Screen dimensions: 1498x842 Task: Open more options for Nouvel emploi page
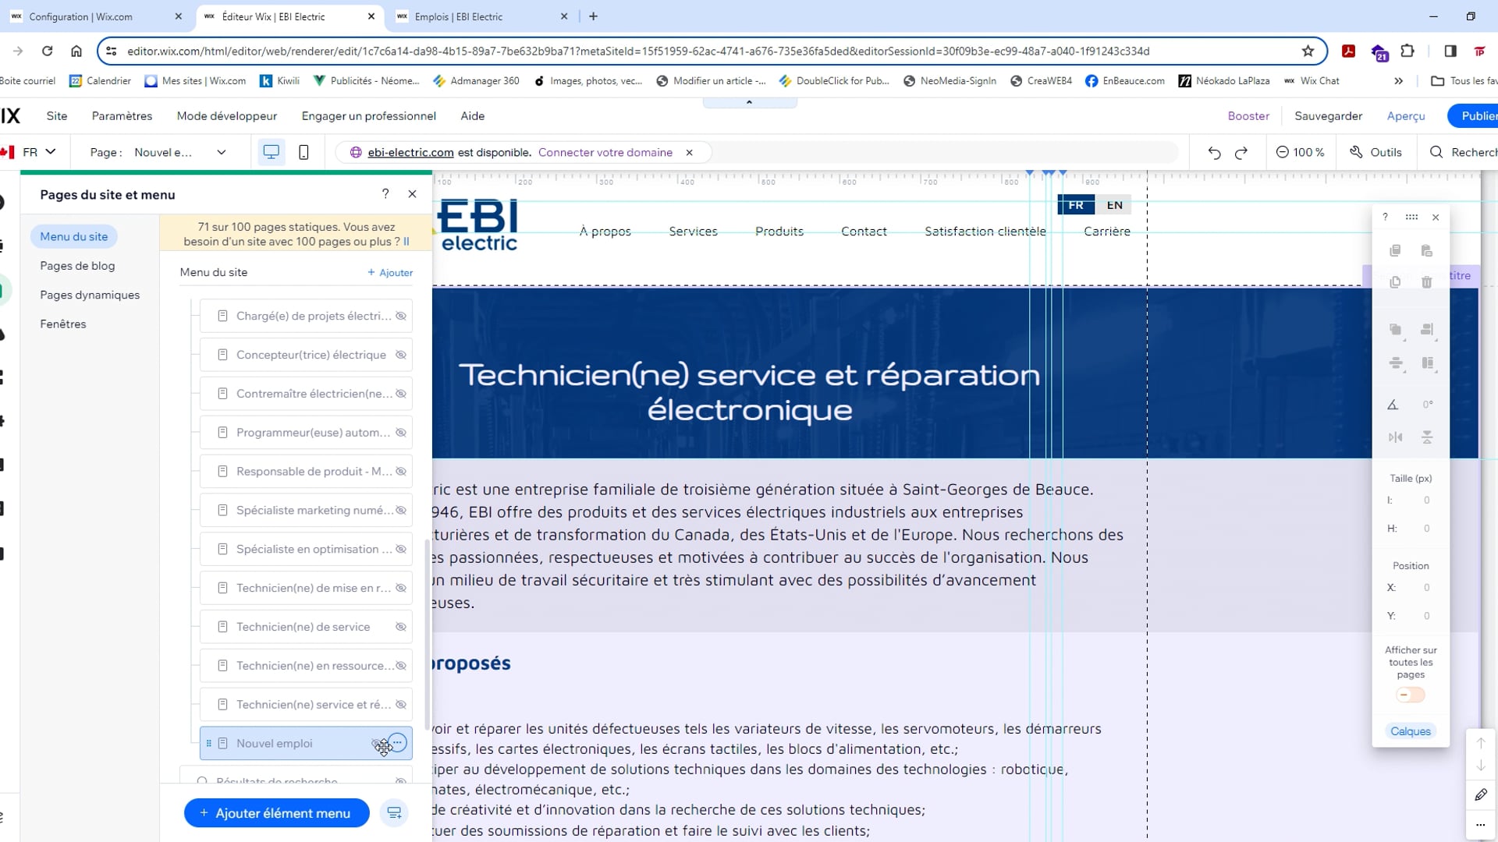[398, 743]
